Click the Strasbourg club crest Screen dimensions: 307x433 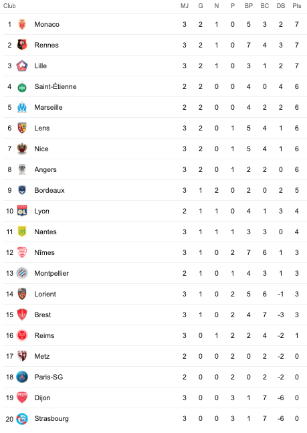(22, 418)
